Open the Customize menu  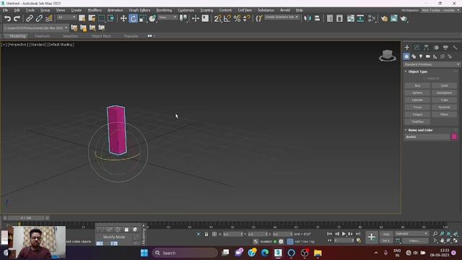point(186,10)
